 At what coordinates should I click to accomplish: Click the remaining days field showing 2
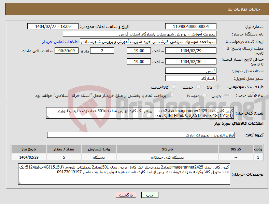point(102,50)
